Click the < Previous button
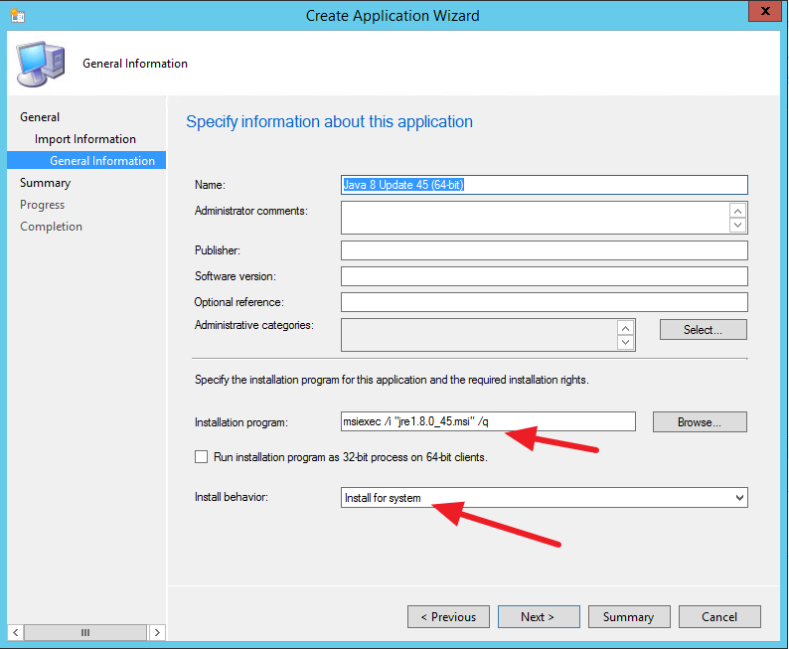The height and width of the screenshot is (649, 789). [x=448, y=617]
